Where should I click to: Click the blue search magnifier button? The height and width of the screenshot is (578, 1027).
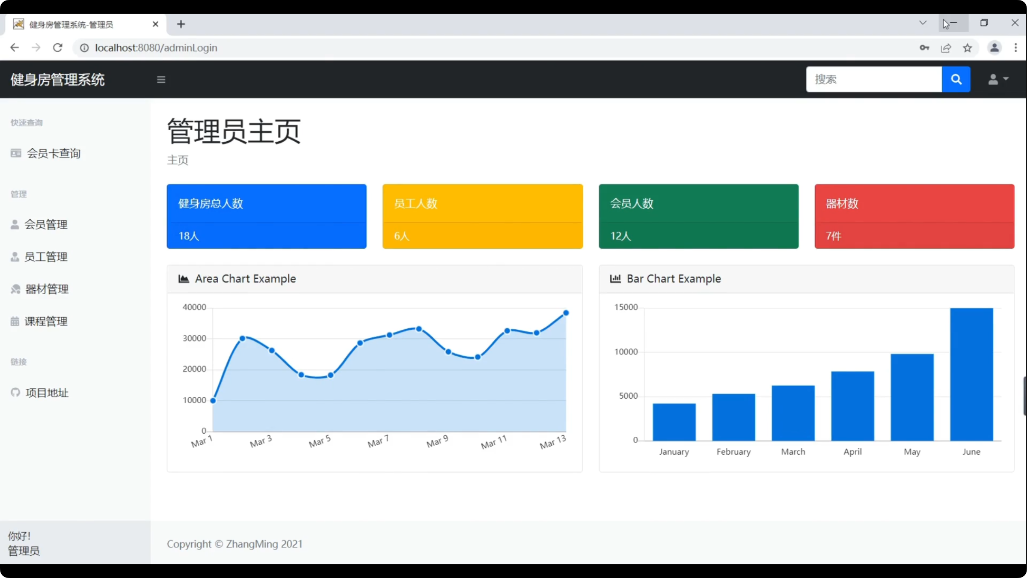point(956,79)
